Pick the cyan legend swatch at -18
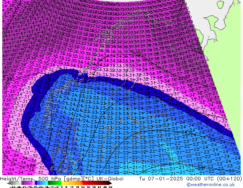The width and height of the screenshot is (243, 188). click(47, 183)
